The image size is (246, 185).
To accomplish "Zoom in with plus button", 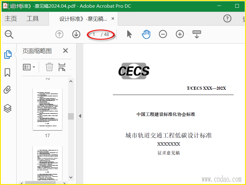I will pos(180,34).
